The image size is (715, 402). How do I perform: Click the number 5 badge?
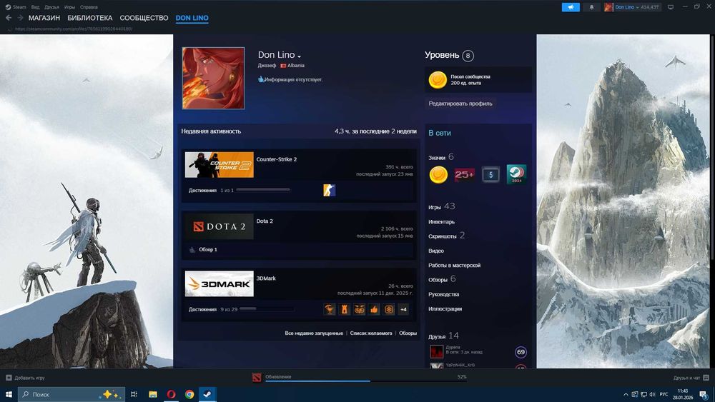coord(490,174)
